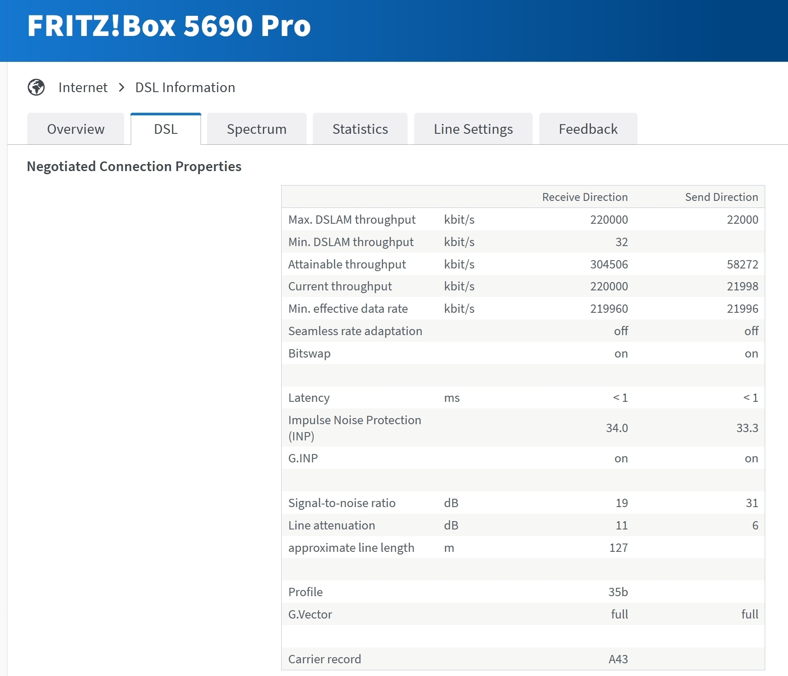Select the Profile row label
This screenshot has height=676, width=788.
click(305, 592)
